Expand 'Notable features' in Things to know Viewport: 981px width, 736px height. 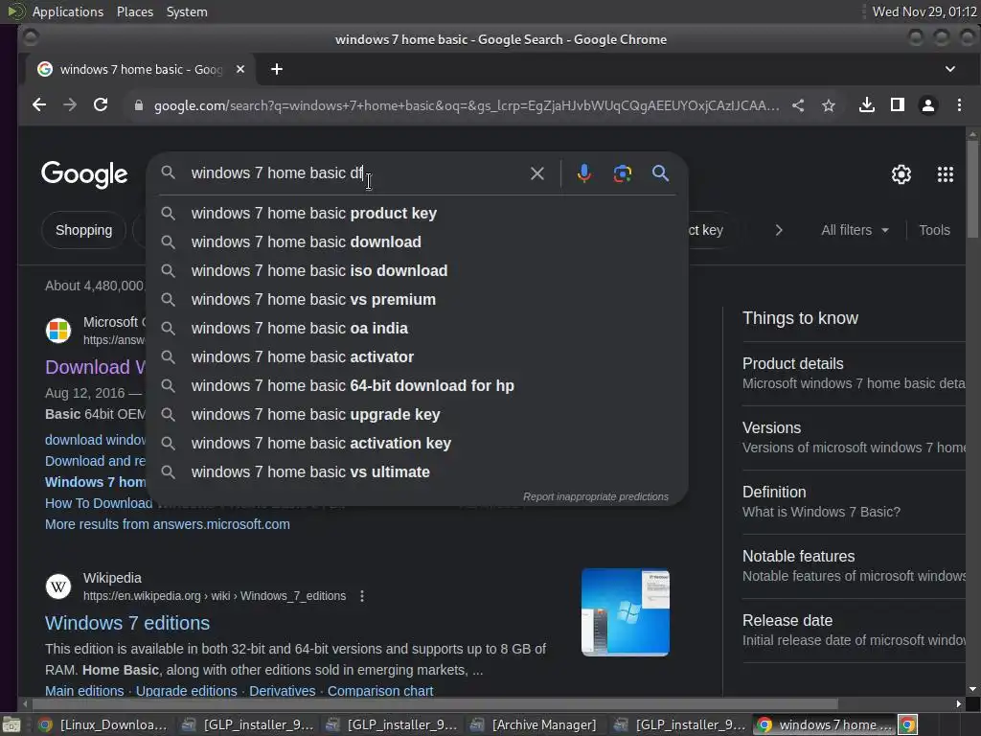point(854,565)
